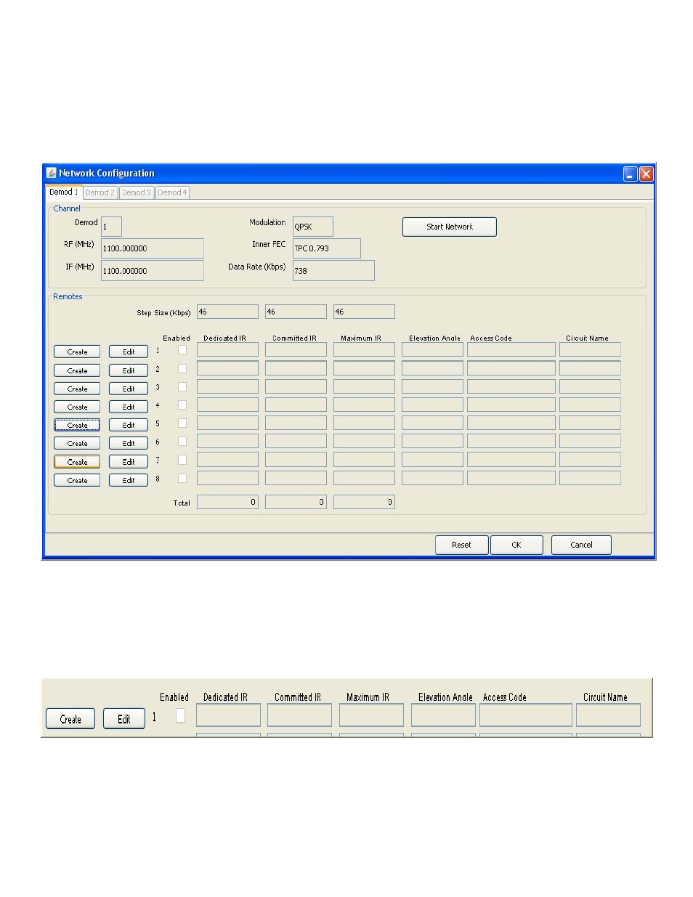Enable remote 1 checkbox in main window

pos(182,350)
